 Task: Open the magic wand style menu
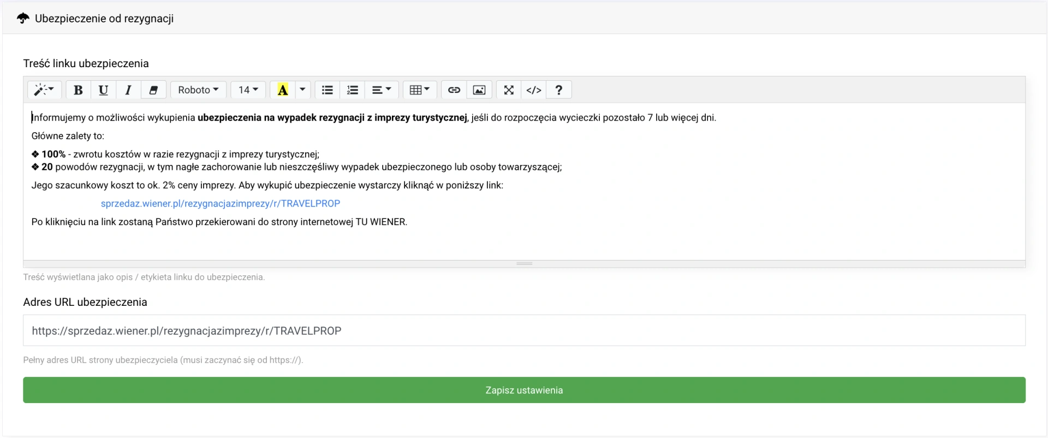coord(44,90)
